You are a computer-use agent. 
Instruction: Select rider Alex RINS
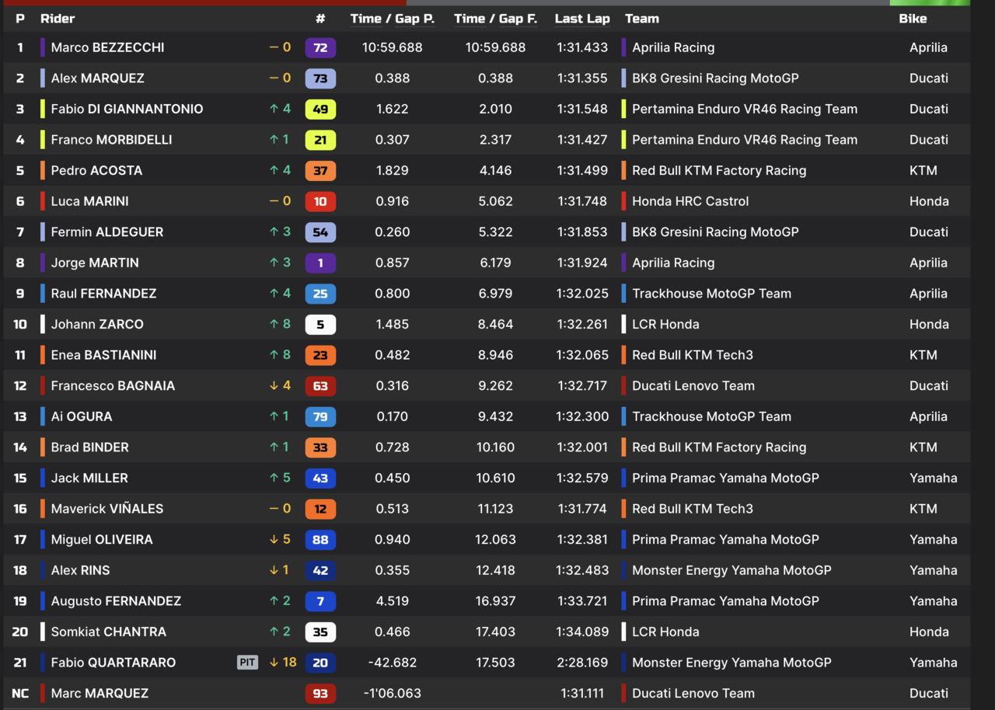[x=80, y=570]
